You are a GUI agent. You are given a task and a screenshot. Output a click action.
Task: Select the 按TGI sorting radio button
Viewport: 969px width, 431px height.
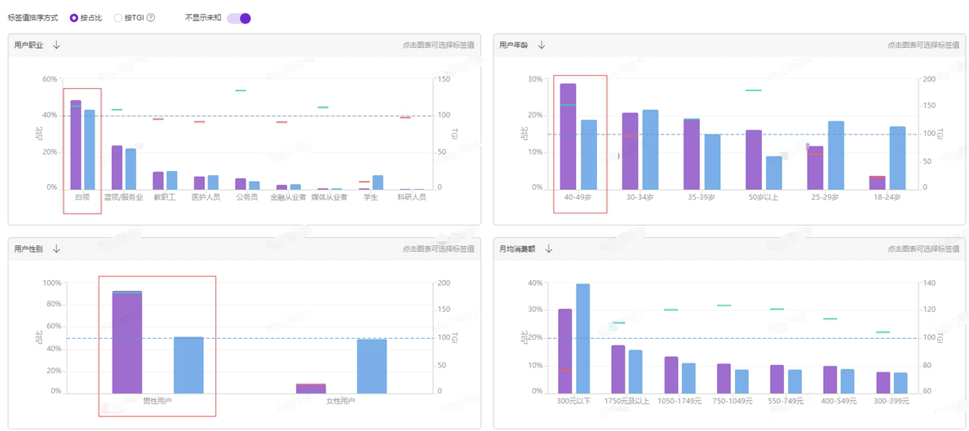[x=118, y=18]
